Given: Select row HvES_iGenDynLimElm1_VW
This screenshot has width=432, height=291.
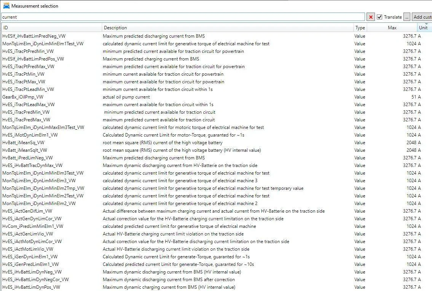Looking at the screenshot, I should [216, 257].
